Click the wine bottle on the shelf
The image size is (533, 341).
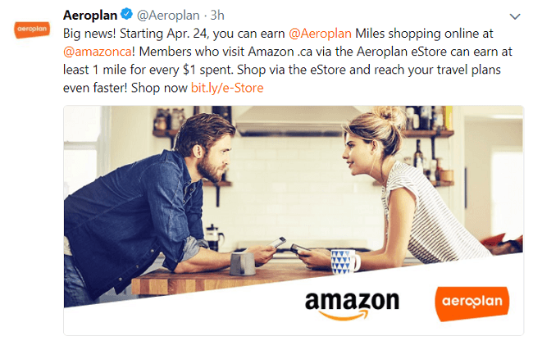(418, 155)
